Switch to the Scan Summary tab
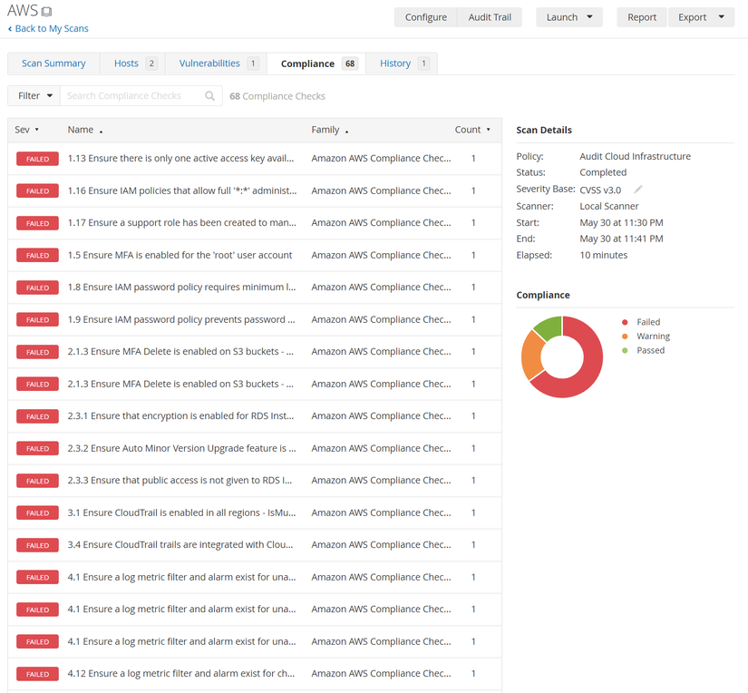The height and width of the screenshot is (693, 748). 53,63
